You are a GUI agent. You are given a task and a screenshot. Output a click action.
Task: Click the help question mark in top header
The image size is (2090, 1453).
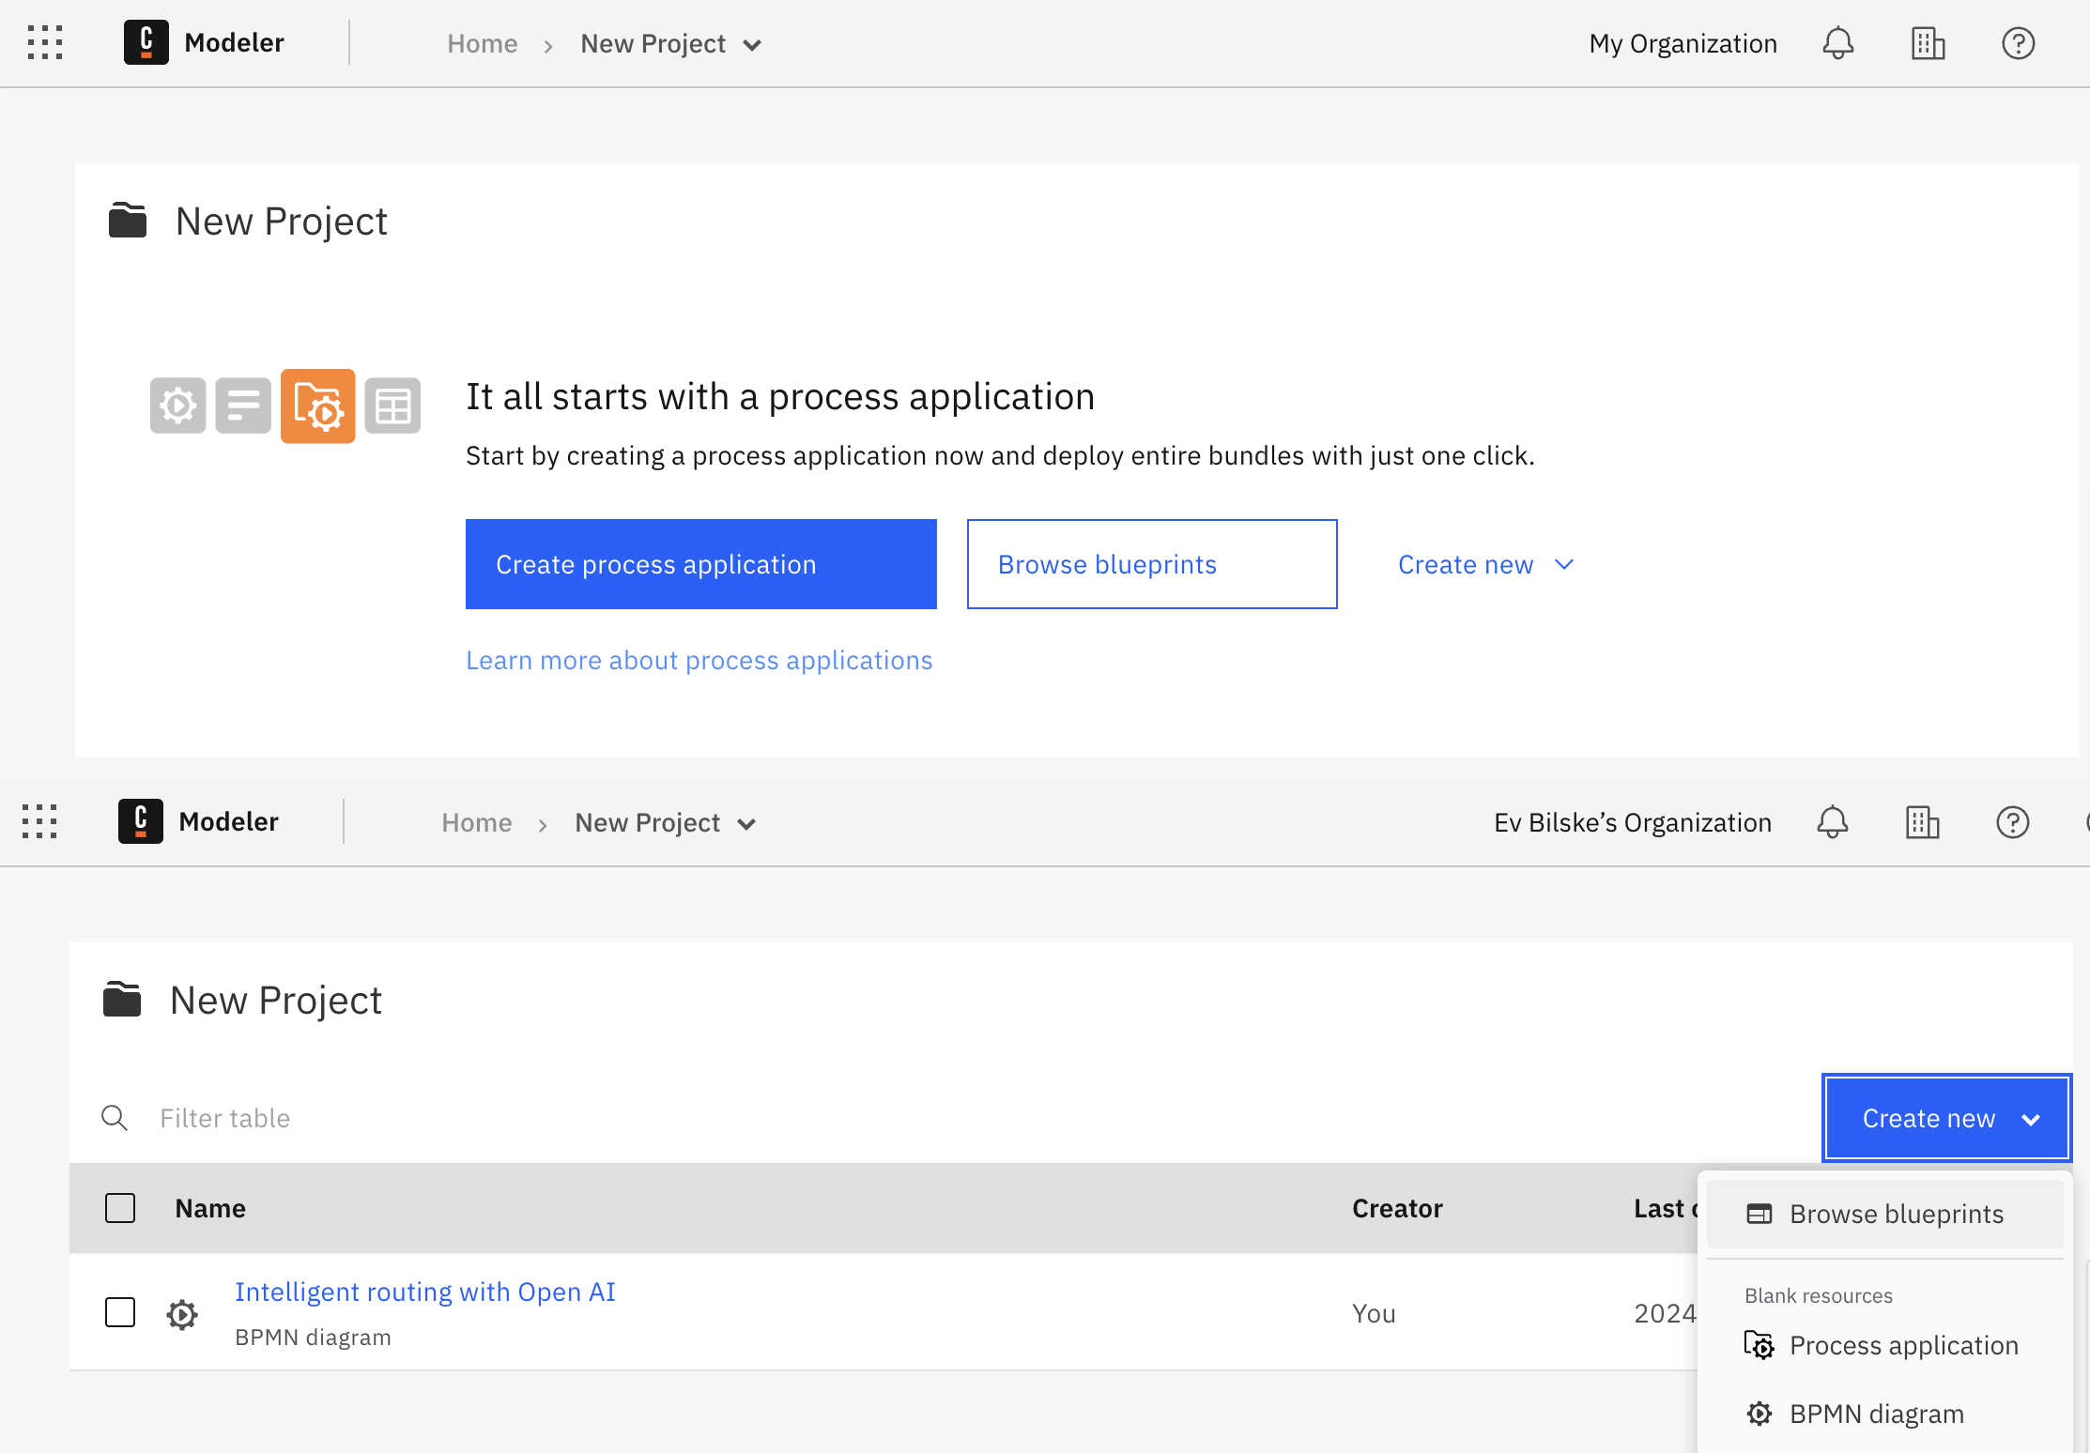point(2018,43)
